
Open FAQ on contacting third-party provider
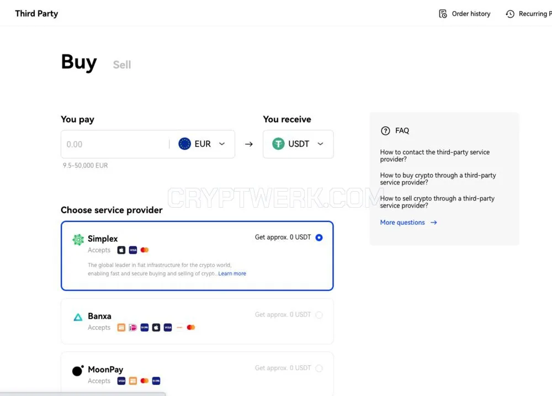(x=435, y=156)
